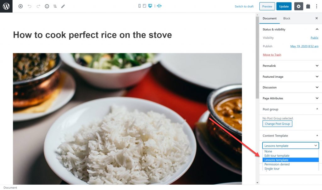The image size is (322, 190).
Task: Open the WordPress logo menu
Action: pyautogui.click(x=6, y=6)
